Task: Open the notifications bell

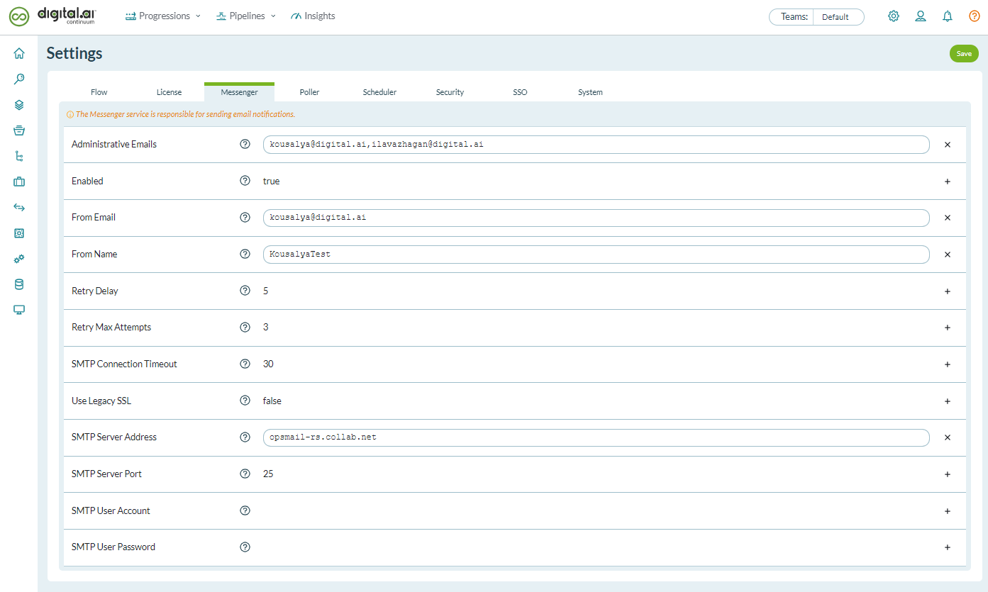Action: click(x=948, y=16)
